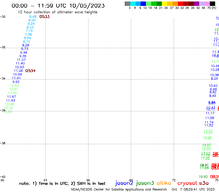Click the wave height reading 8.23
This screenshot has width=219, height=192.
[30, 27]
